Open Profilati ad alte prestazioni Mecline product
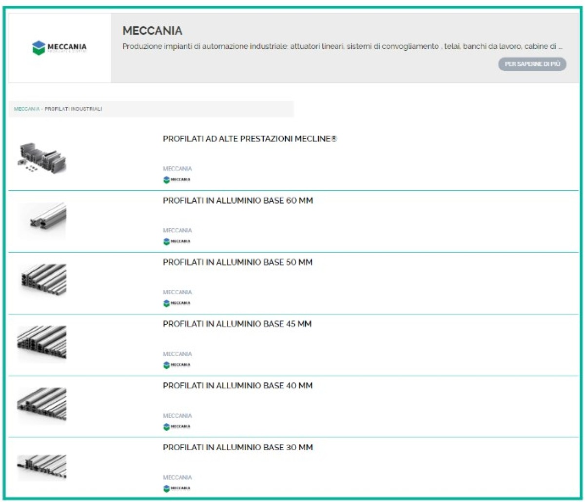 (250, 139)
